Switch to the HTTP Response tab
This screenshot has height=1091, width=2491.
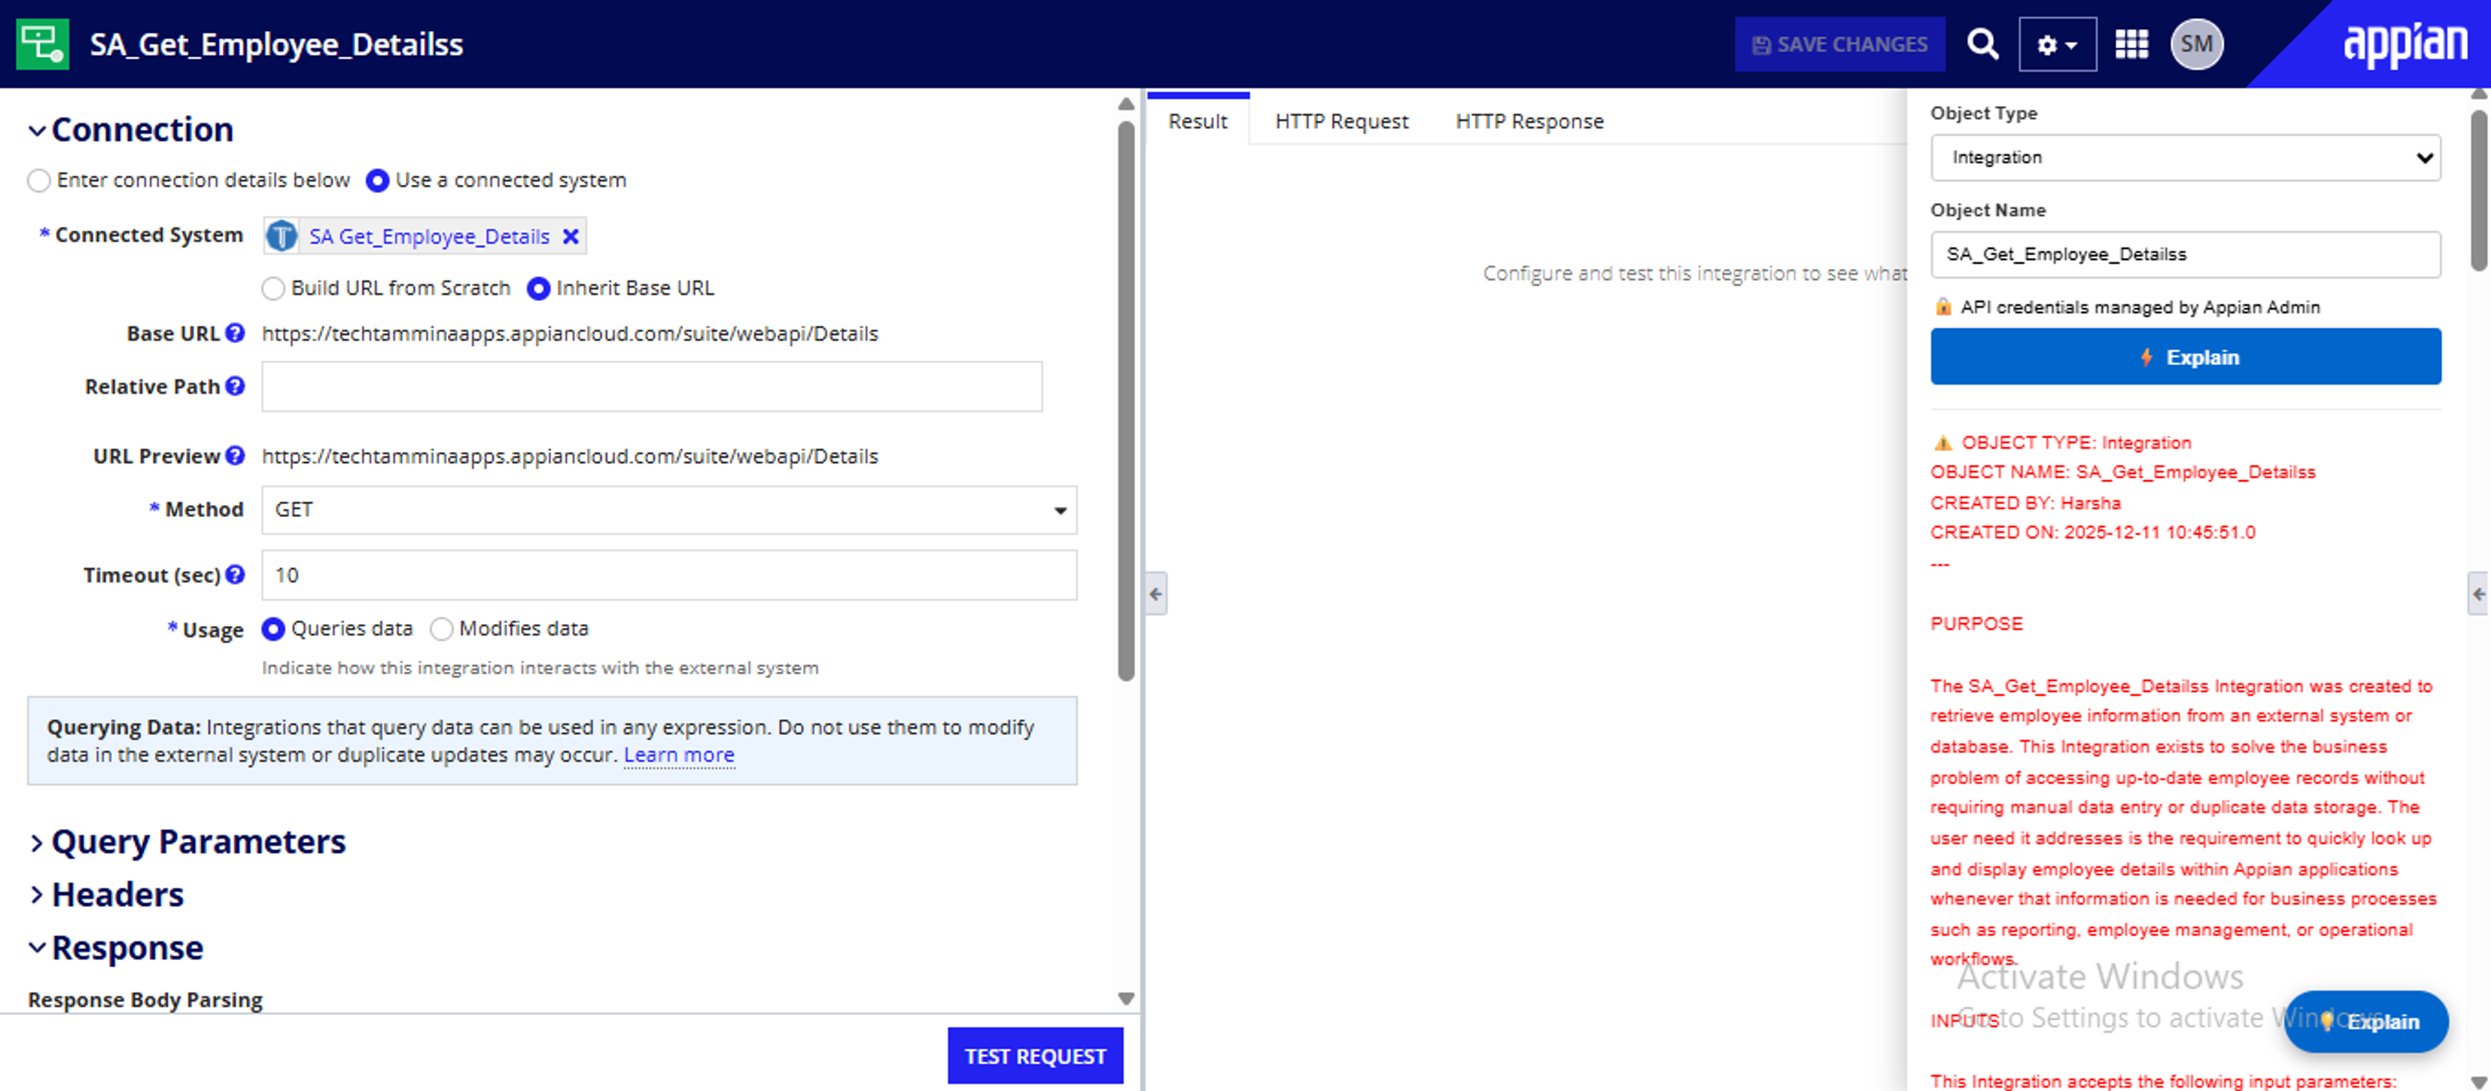(1529, 121)
